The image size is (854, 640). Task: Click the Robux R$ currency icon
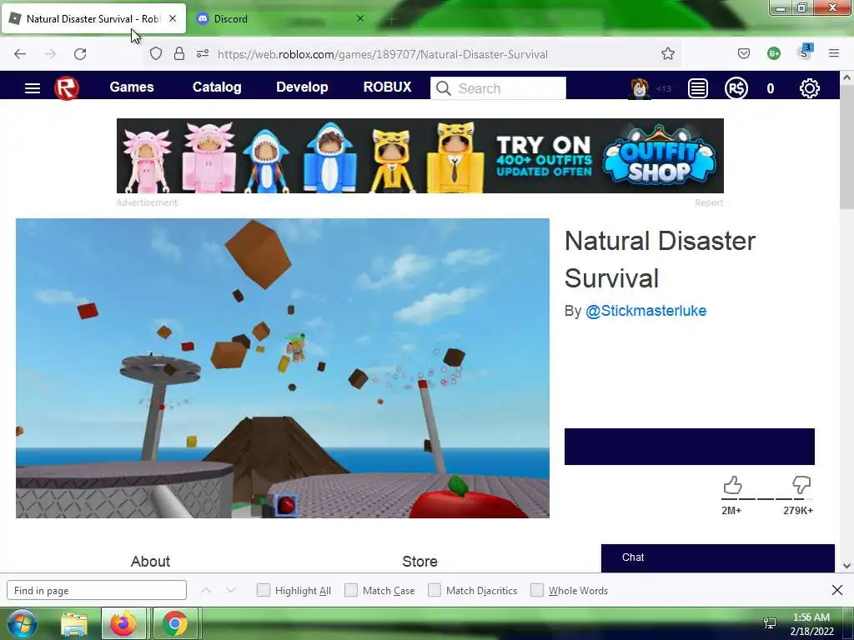pos(736,88)
